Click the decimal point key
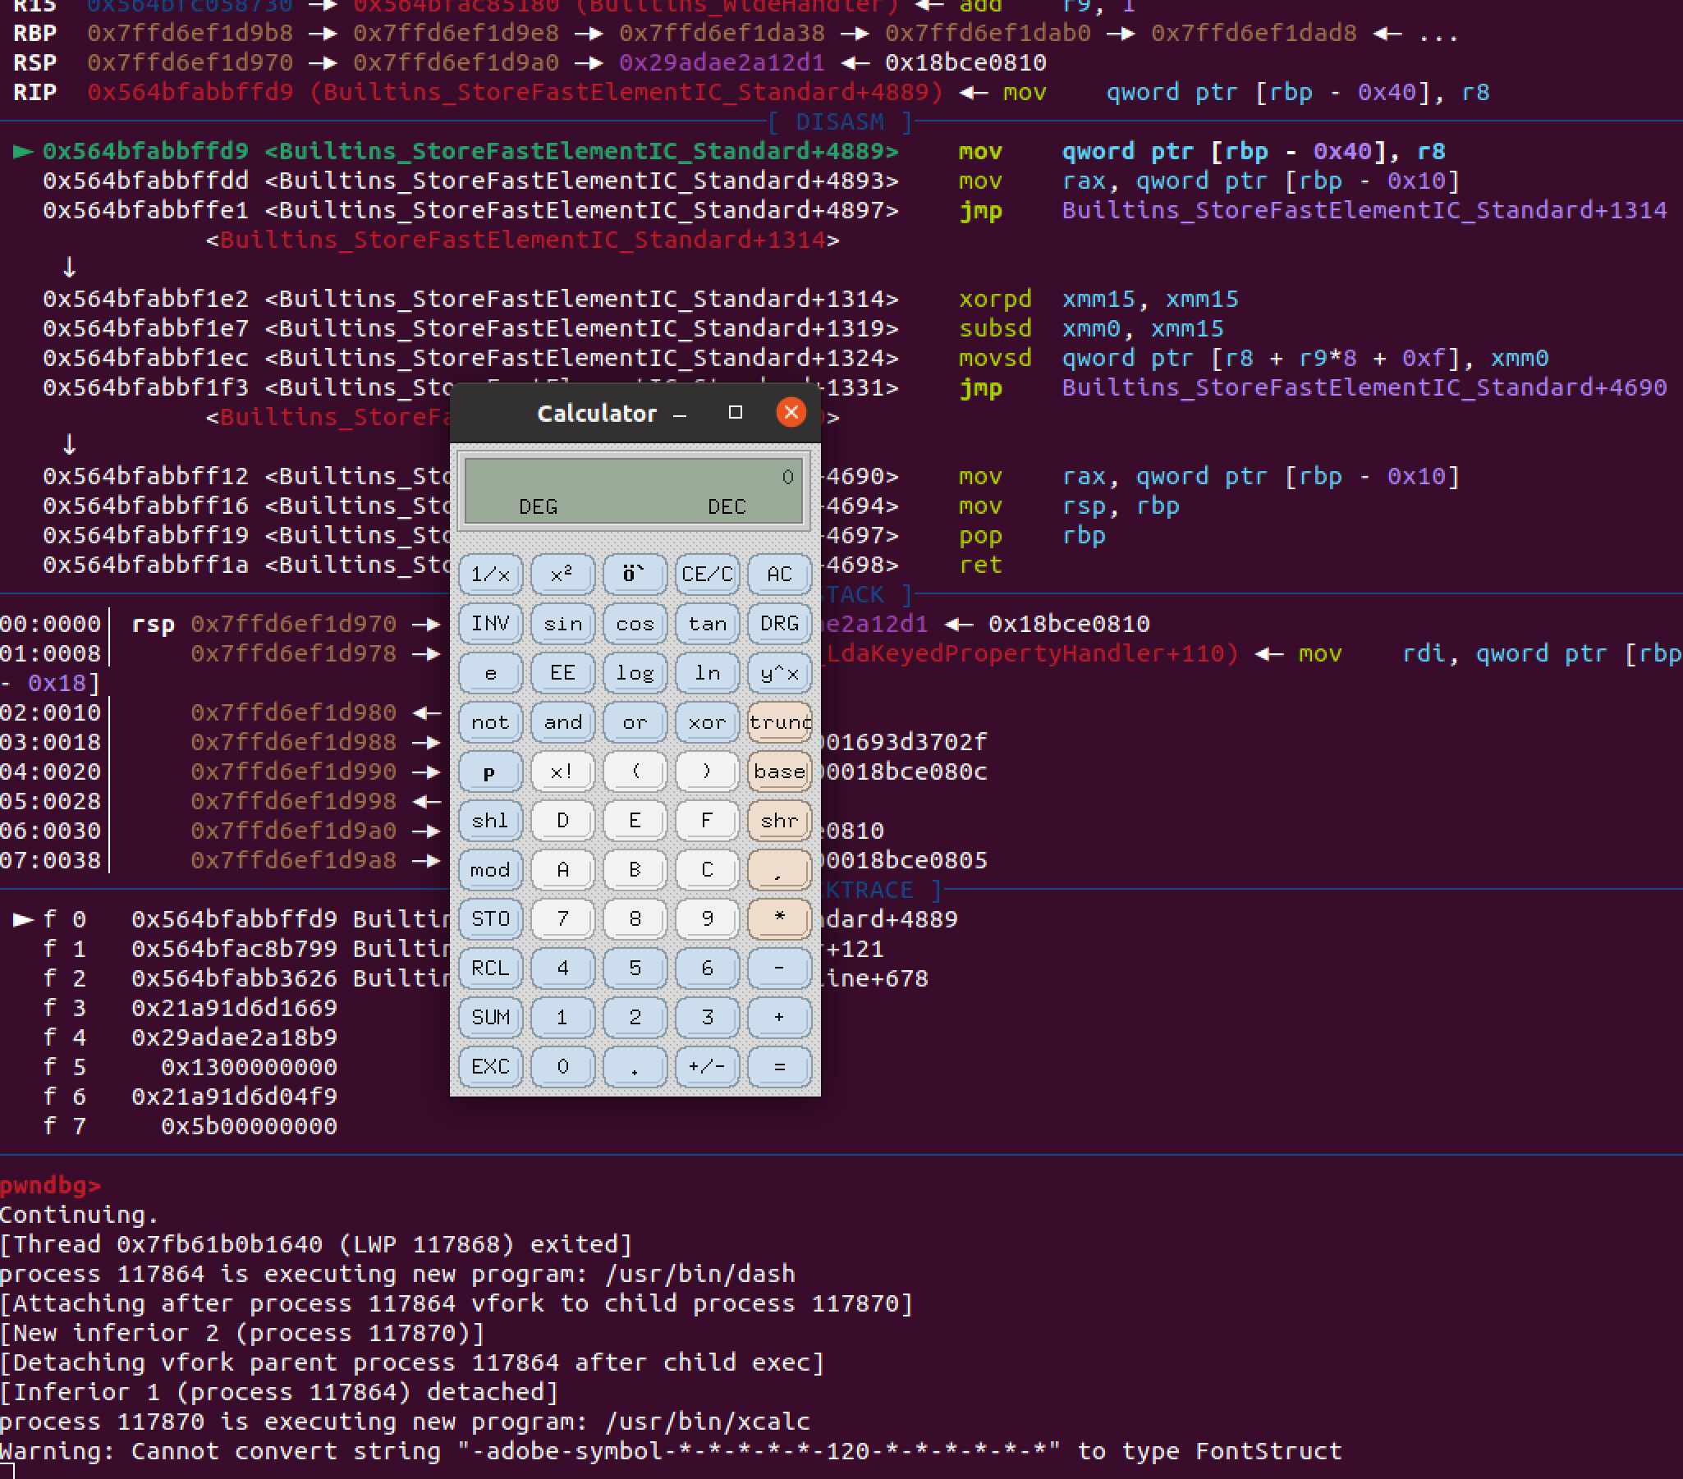1683x1479 pixels. [x=634, y=1067]
